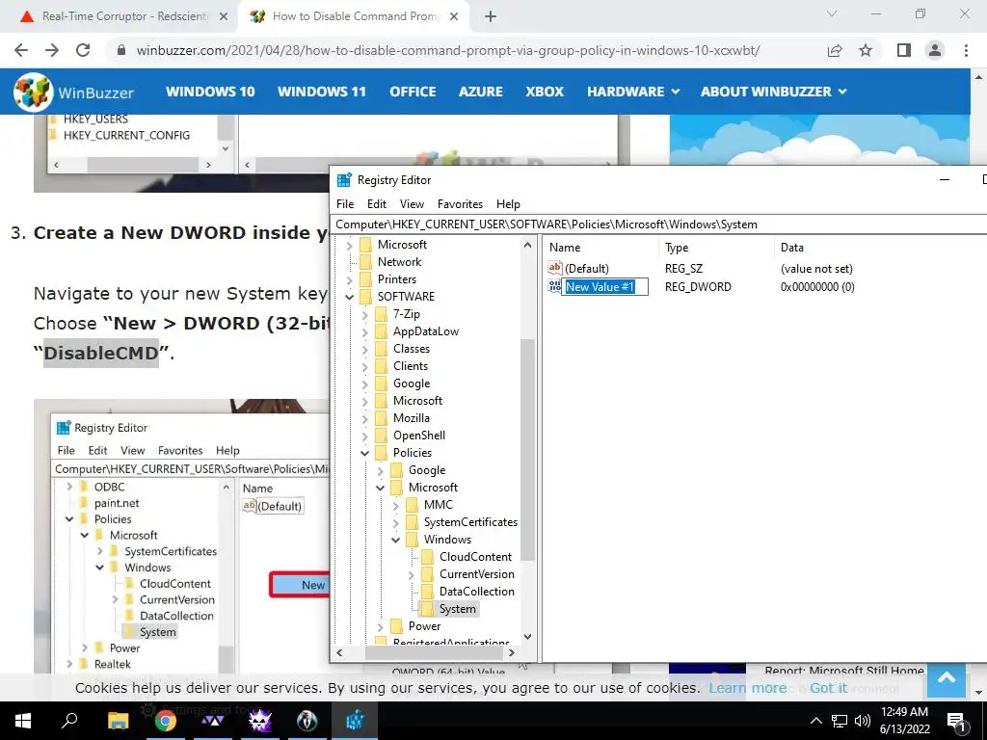Show hidden tray icons chevron
This screenshot has width=987, height=740.
815,721
